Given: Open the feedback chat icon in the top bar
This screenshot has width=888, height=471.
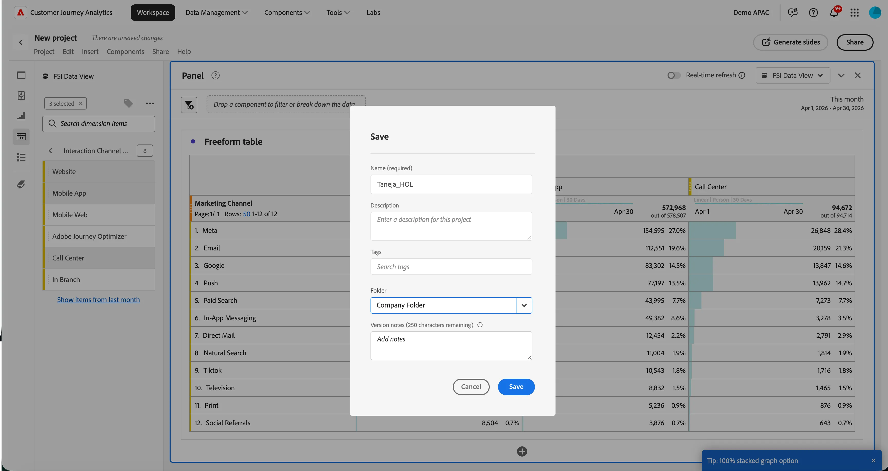Looking at the screenshot, I should pyautogui.click(x=793, y=13).
